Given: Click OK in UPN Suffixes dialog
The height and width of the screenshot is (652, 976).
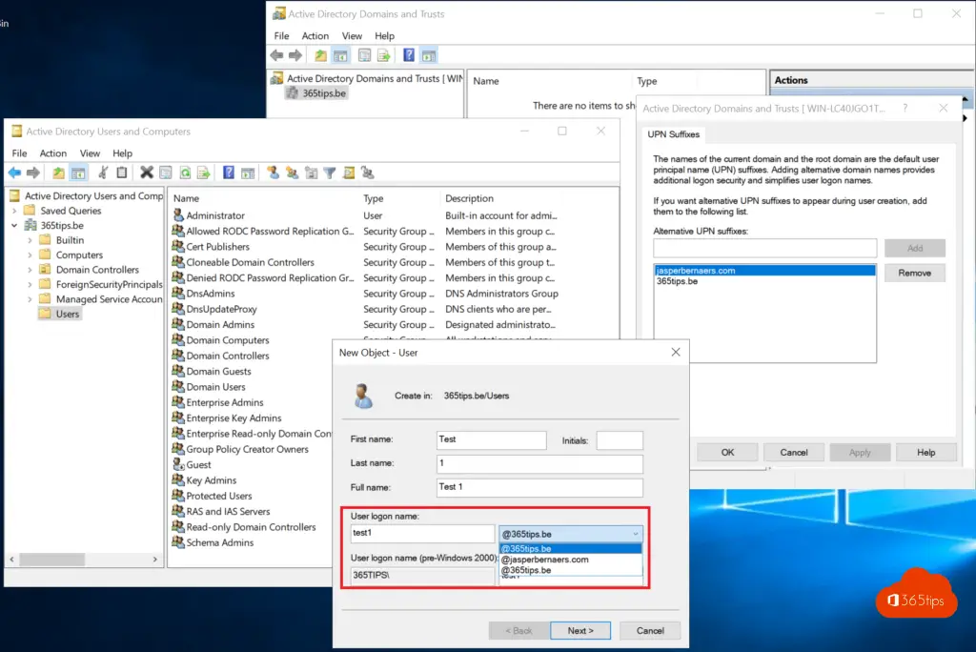Looking at the screenshot, I should (727, 452).
